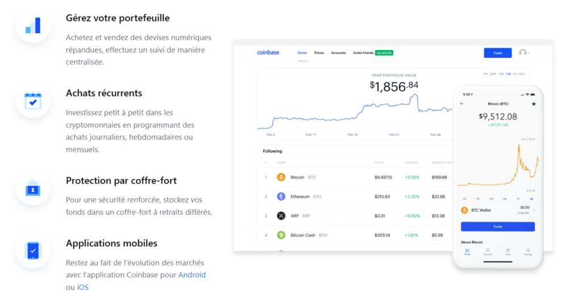Viewport: 582px width, 300px height.
Task: Click the black XRP coin icon in row 3
Action: click(x=281, y=216)
